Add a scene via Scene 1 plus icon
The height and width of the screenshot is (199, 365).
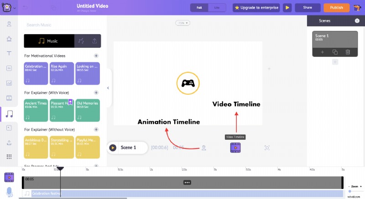click(x=323, y=52)
